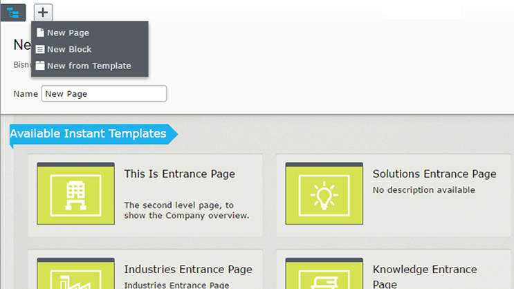Viewport: 514px width, 289px height.
Task: Open the Knowledge Entrance Page title
Action: tap(425, 277)
